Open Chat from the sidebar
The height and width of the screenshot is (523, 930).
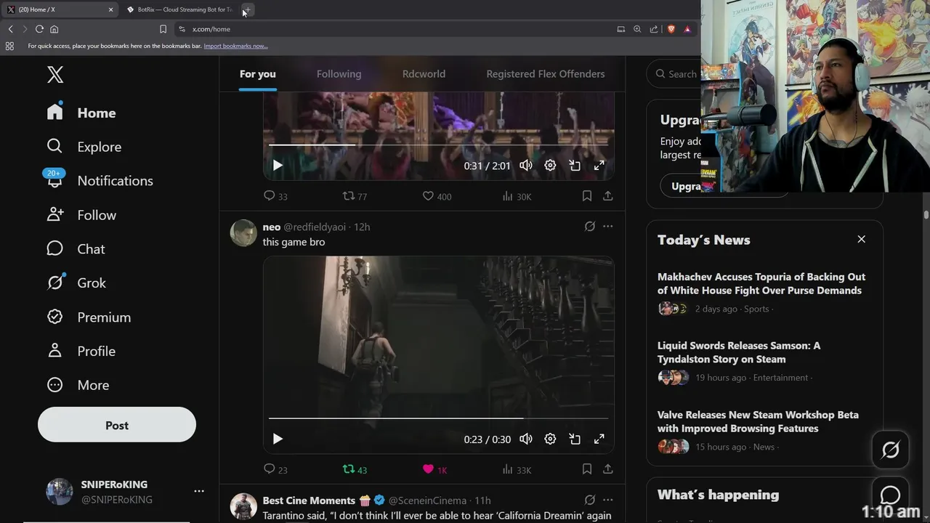tap(76, 249)
